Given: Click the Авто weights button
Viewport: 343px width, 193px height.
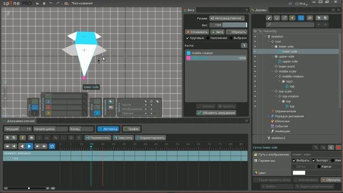Looking at the screenshot, I should (x=218, y=32).
